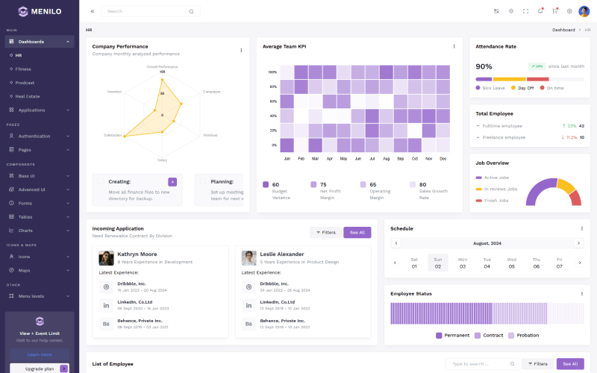Image resolution: width=597 pixels, height=373 pixels.
Task: Expand the Authentication sidebar menu
Action: pyautogui.click(x=40, y=136)
